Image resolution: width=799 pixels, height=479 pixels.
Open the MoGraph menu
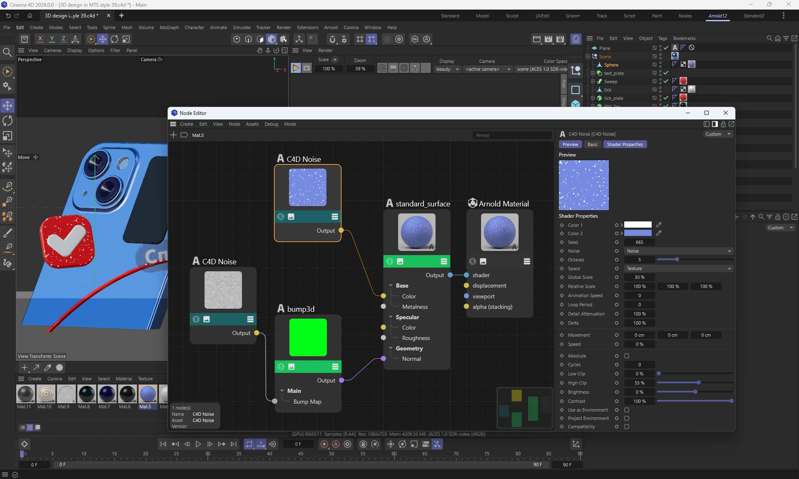pos(169,27)
